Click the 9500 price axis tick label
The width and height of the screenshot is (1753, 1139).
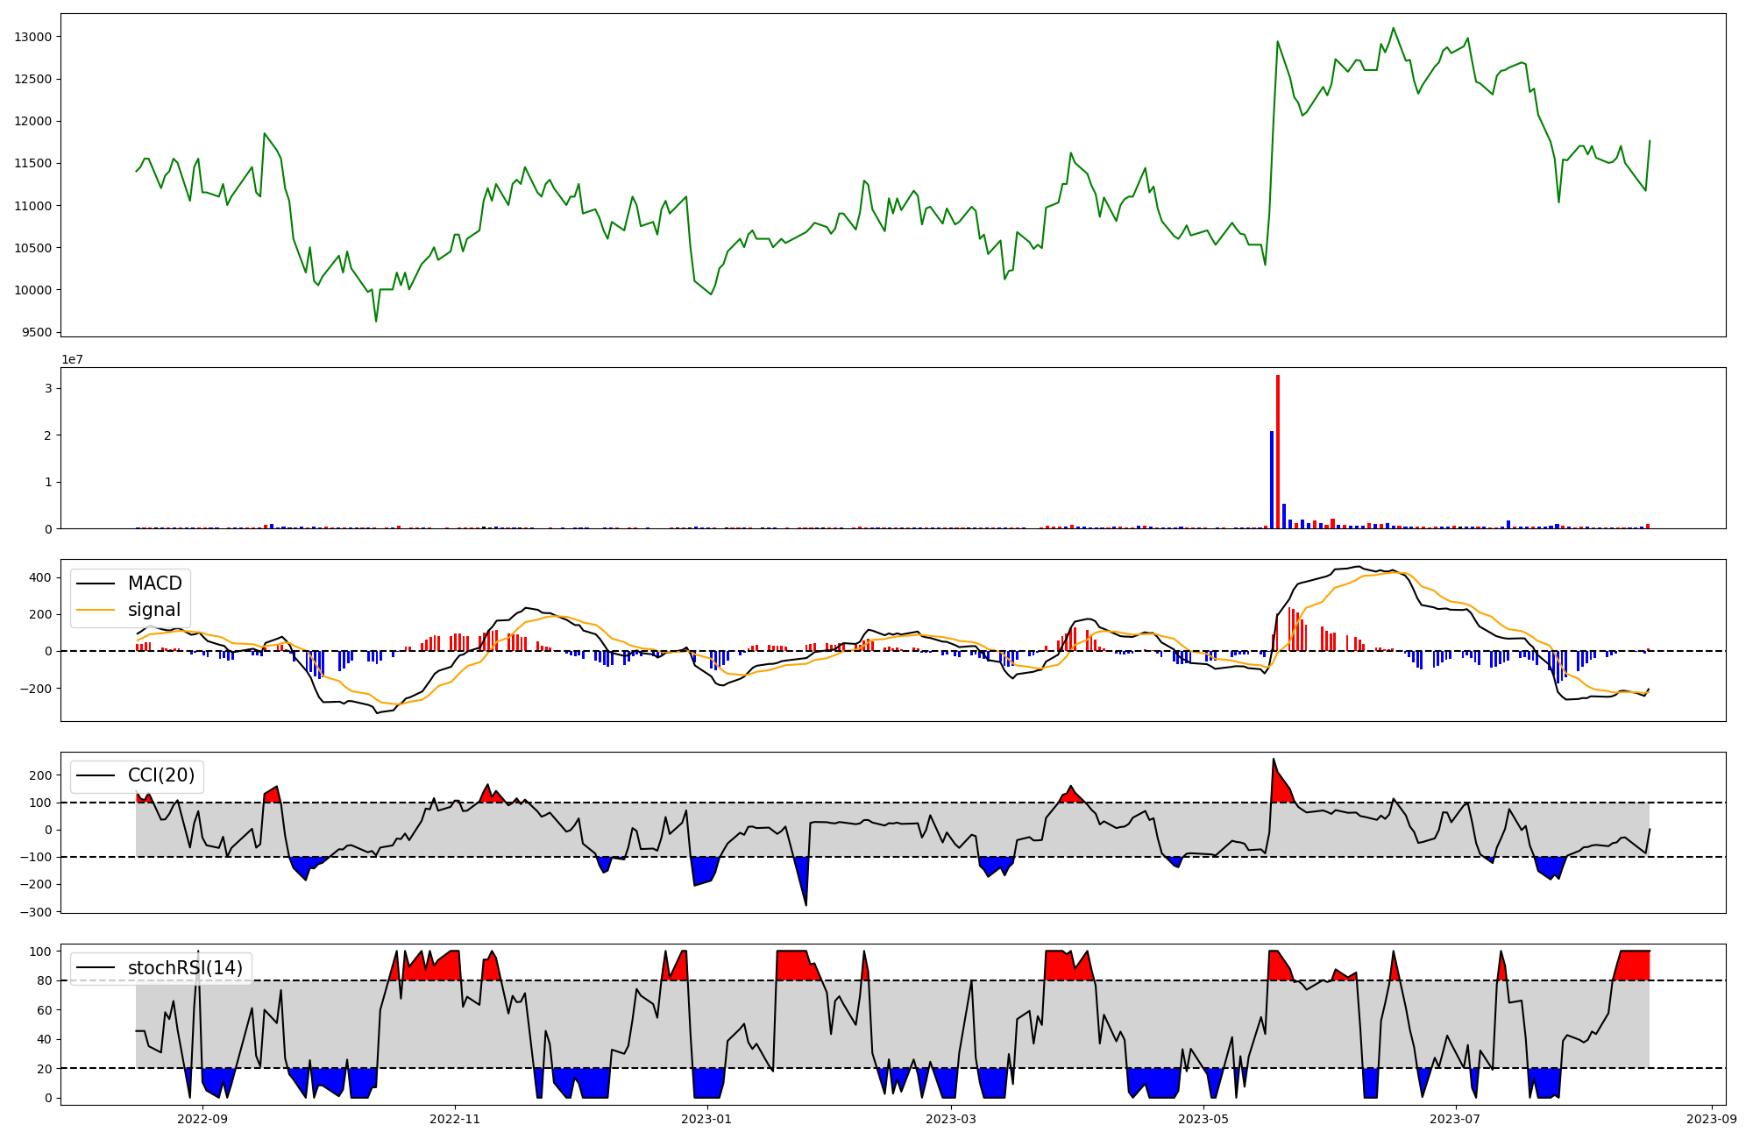(38, 333)
